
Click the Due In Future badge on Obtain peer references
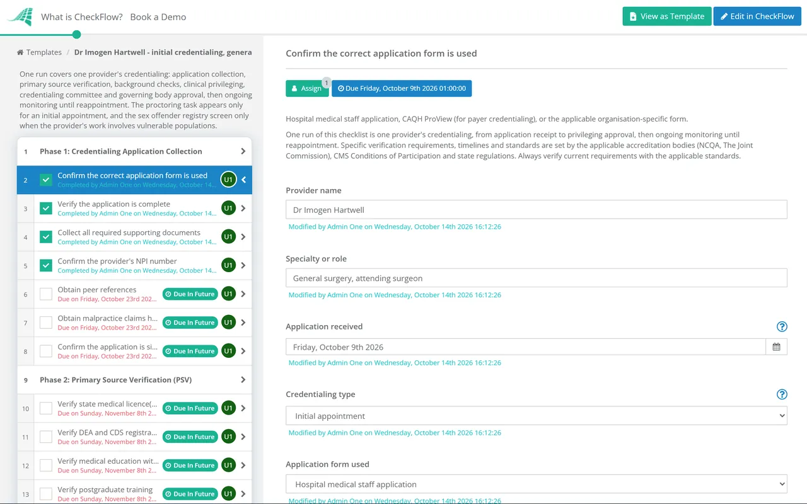(190, 294)
